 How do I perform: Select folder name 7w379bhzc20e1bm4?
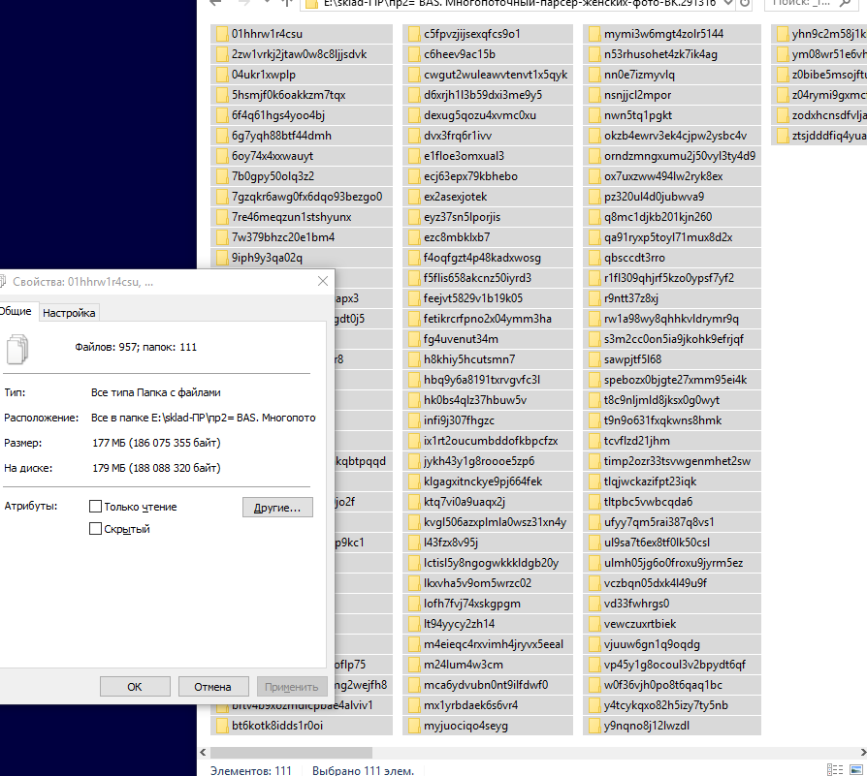[283, 237]
